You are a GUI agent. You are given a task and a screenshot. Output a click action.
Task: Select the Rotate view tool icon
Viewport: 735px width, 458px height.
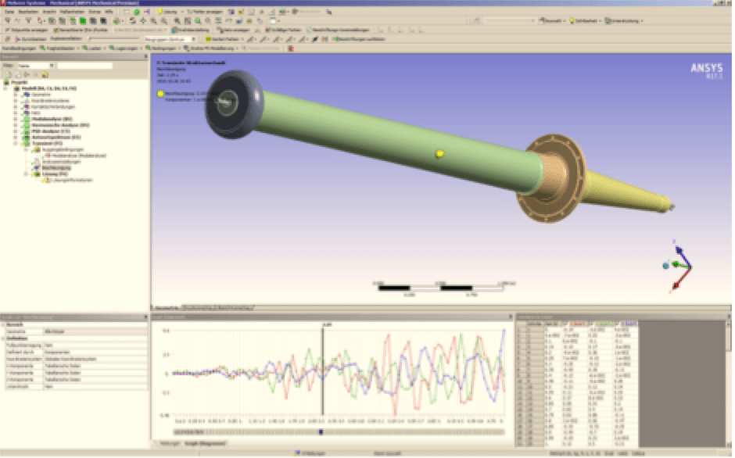[x=133, y=20]
